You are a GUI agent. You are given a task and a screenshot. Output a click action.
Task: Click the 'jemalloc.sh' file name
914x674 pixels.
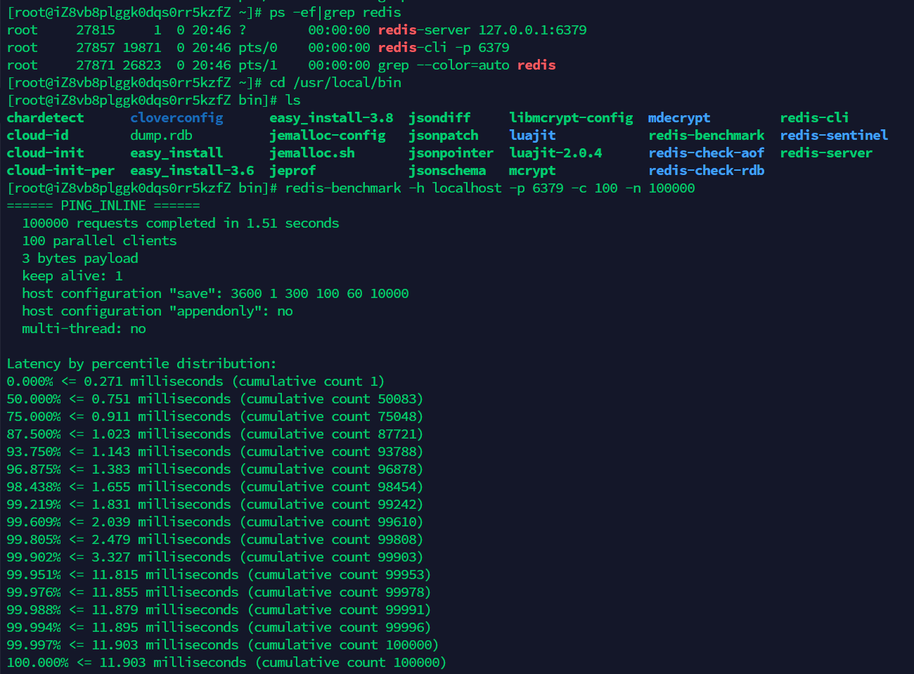[x=312, y=153]
